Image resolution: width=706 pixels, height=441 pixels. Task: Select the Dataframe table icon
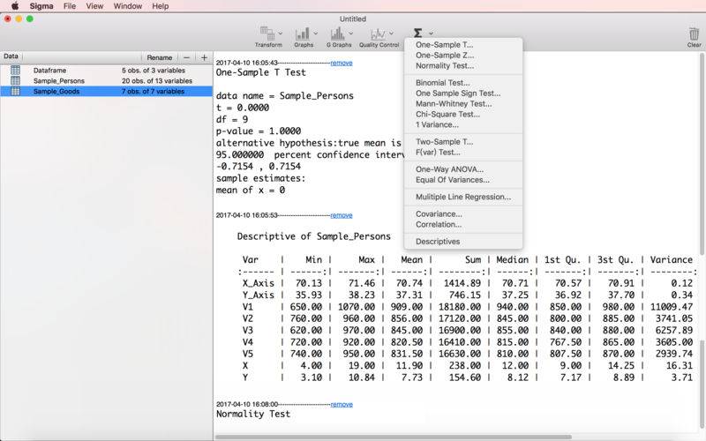[15, 71]
